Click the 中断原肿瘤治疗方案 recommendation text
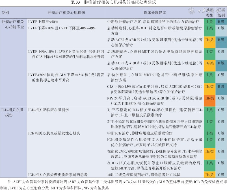Image resolution: width=227 pixels, height=190 pixels. 153,21
